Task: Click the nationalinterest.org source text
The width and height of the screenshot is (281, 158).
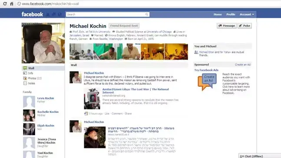Action: pyautogui.click(x=114, y=95)
